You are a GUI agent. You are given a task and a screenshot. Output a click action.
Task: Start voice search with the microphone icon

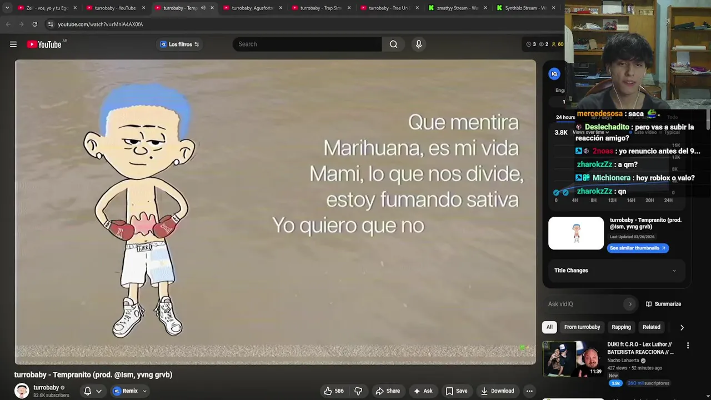419,44
